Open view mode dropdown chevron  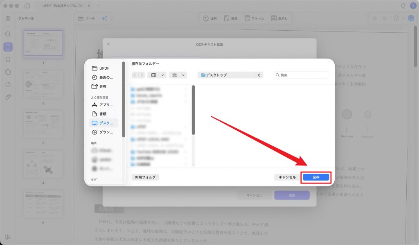[162, 75]
